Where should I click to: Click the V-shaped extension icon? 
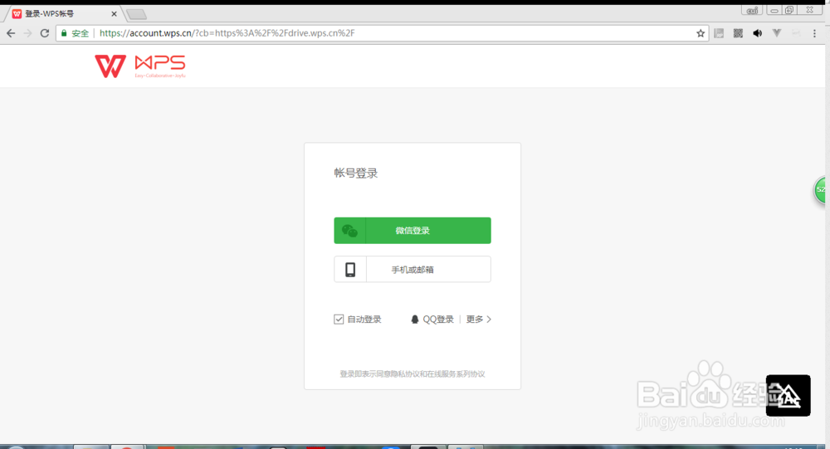(777, 33)
